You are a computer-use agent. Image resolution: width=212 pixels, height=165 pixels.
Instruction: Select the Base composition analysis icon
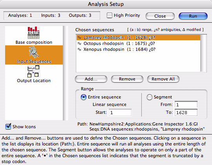pos(34,33)
